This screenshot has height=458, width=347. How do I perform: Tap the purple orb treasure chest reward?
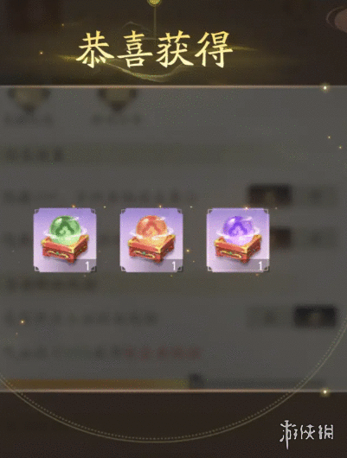(x=238, y=240)
